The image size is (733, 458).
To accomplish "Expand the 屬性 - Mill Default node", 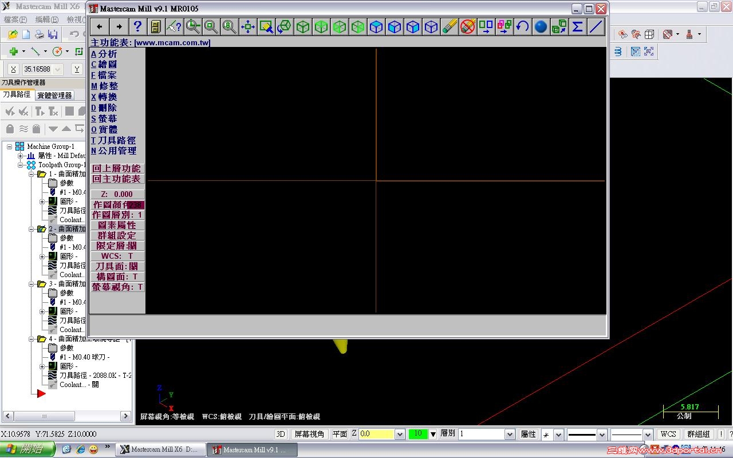I will point(21,156).
